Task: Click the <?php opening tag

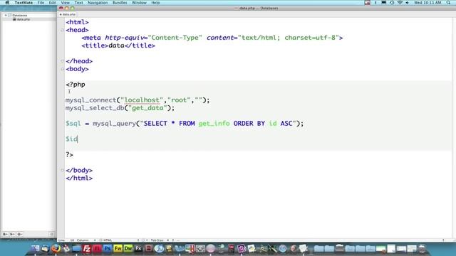Action: pos(76,85)
